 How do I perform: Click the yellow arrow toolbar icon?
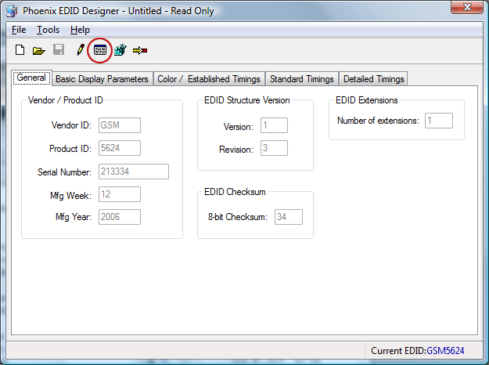point(140,50)
